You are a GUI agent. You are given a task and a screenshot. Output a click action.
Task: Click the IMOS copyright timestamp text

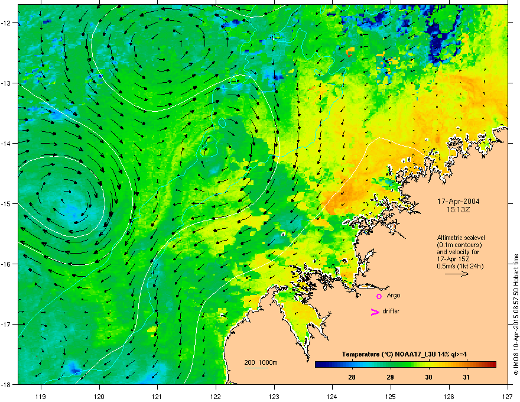coord(516,315)
